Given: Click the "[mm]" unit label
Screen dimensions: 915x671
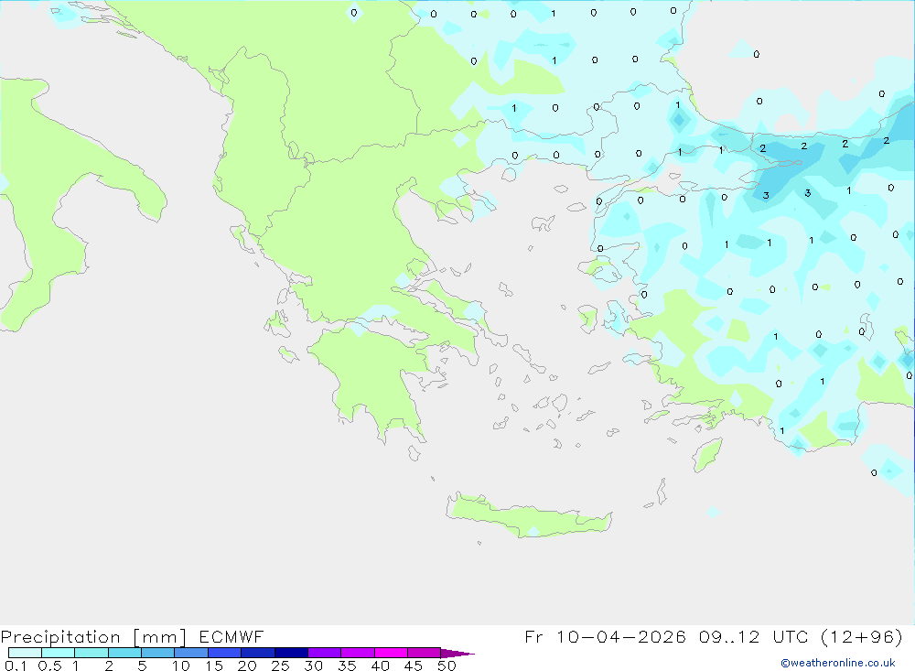Looking at the screenshot, I should 159,636.
